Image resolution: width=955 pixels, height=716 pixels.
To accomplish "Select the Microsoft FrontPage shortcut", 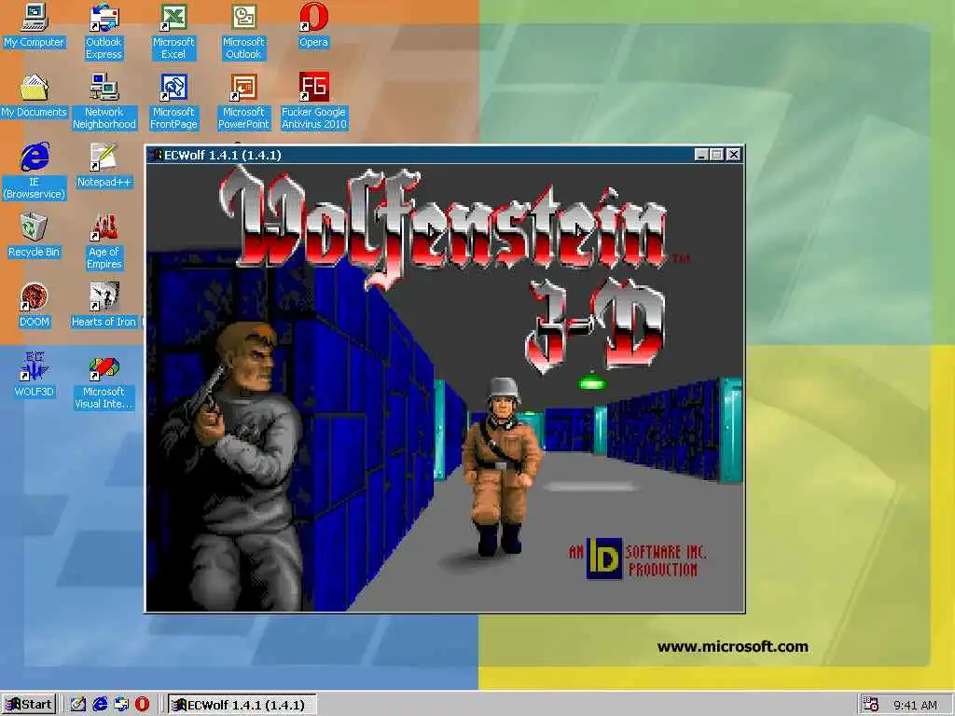I will [x=173, y=102].
